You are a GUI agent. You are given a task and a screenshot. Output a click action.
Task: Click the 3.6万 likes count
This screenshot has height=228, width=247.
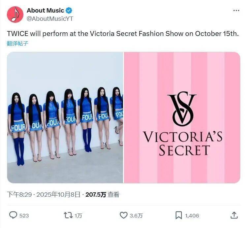pos(136,215)
